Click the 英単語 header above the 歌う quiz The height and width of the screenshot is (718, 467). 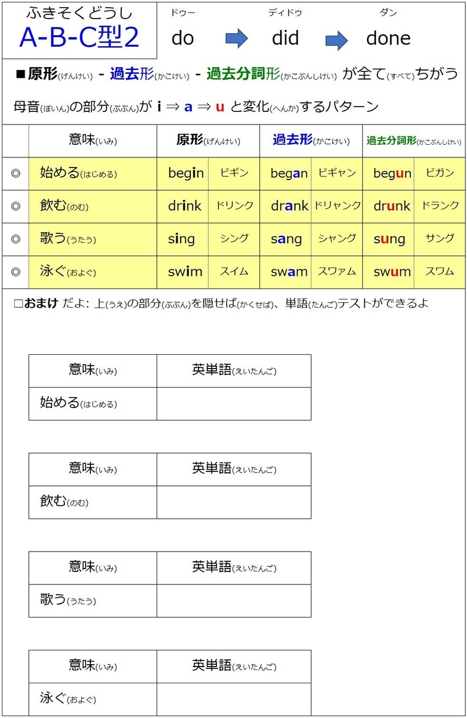(234, 568)
